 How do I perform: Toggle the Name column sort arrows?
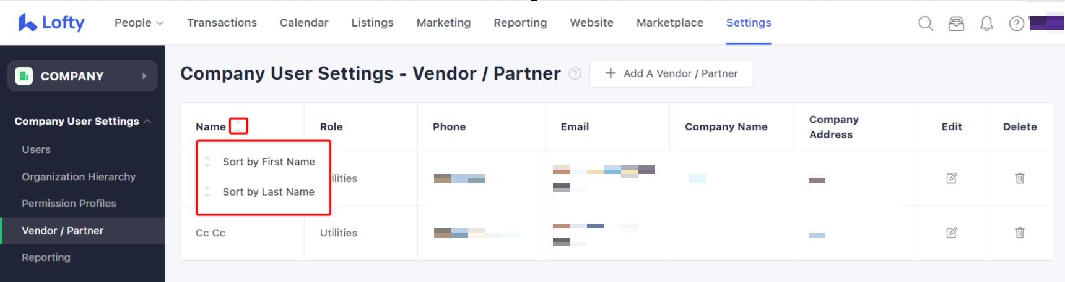[238, 126]
